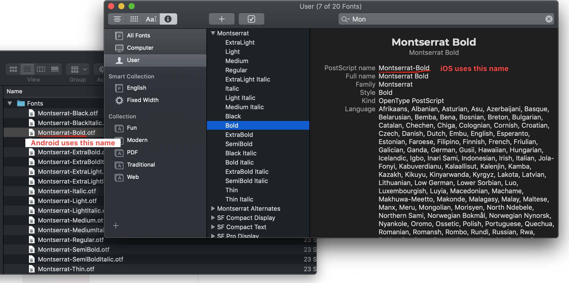The height and width of the screenshot is (283, 569).
Task: Zoom the Font Book window with green button
Action: point(132,6)
